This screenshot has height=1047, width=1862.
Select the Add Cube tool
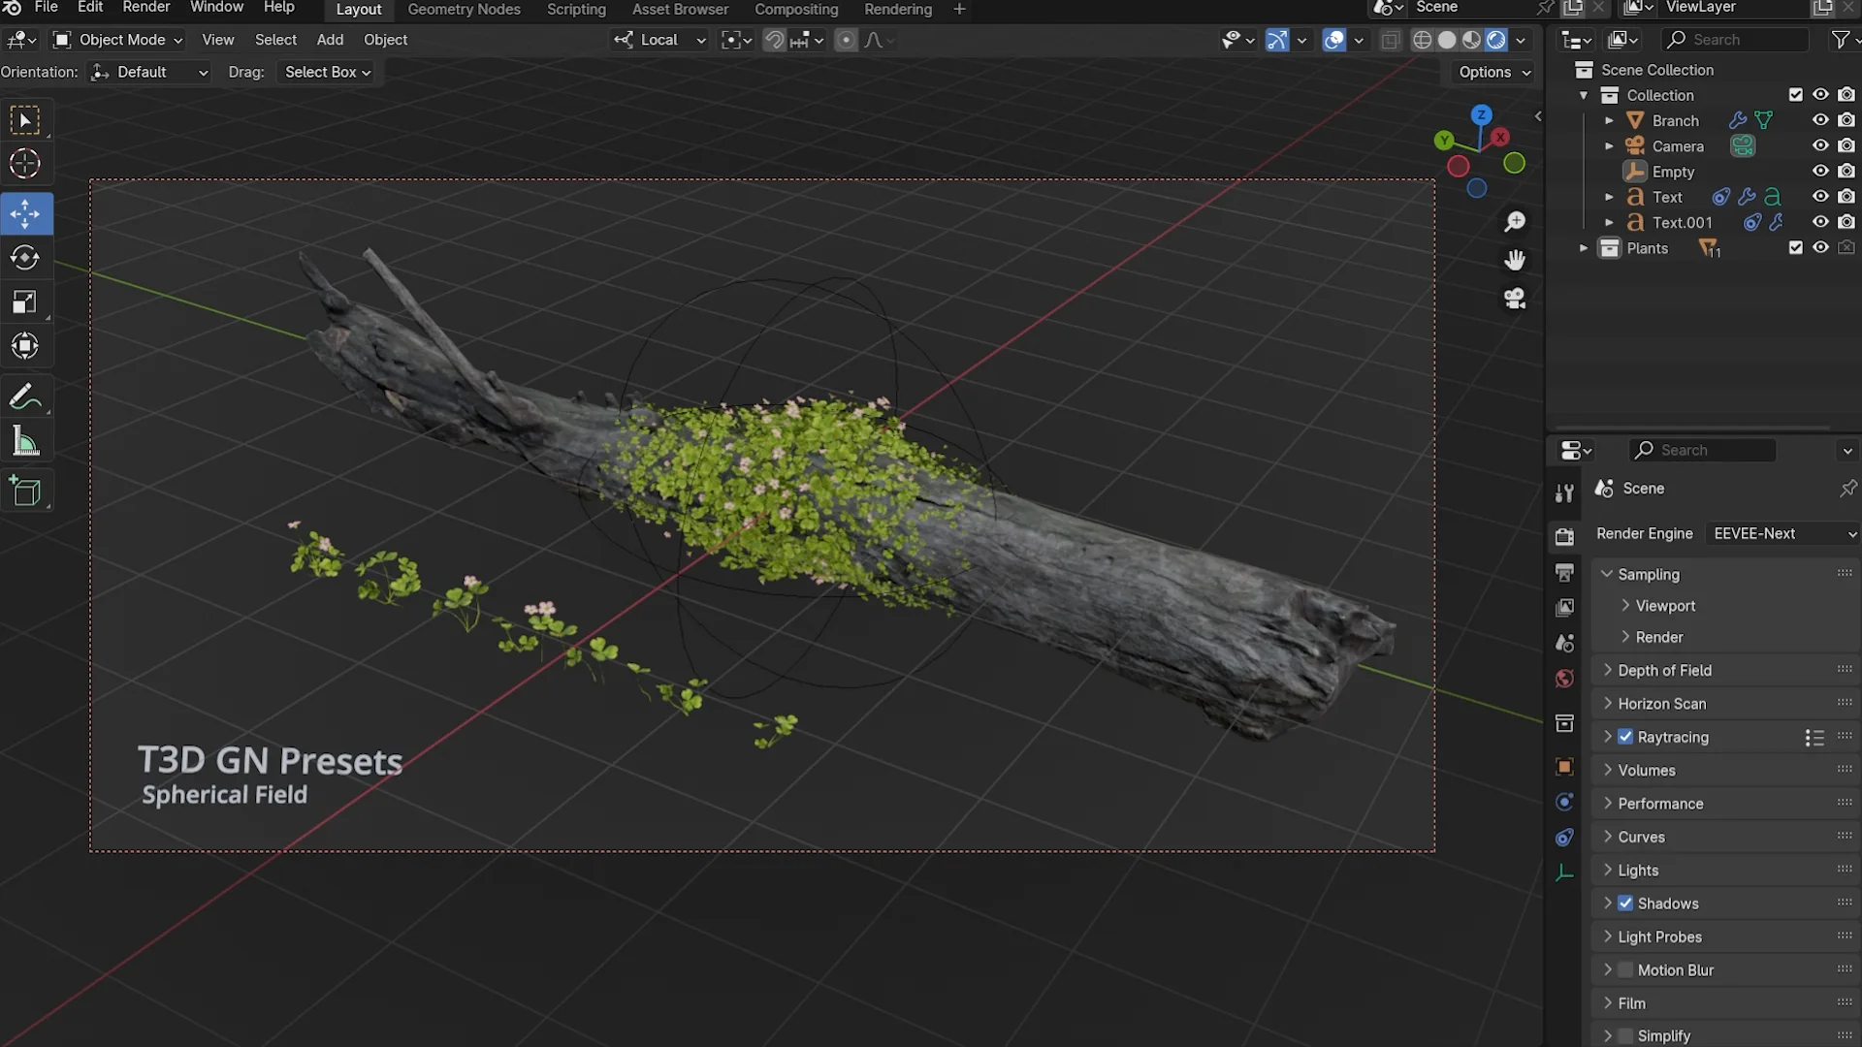tap(25, 492)
